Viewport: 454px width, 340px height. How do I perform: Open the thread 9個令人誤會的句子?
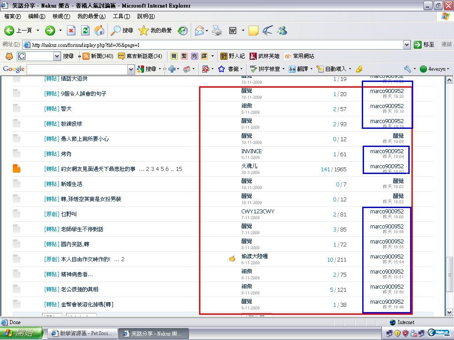[83, 94]
